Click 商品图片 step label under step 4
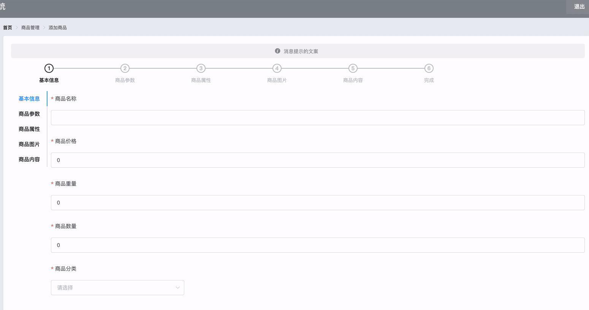The width and height of the screenshot is (589, 310). coord(277,80)
